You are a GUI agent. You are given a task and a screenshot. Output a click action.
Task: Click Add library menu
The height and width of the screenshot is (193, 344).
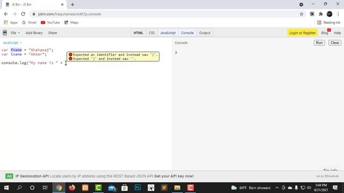click(34, 33)
